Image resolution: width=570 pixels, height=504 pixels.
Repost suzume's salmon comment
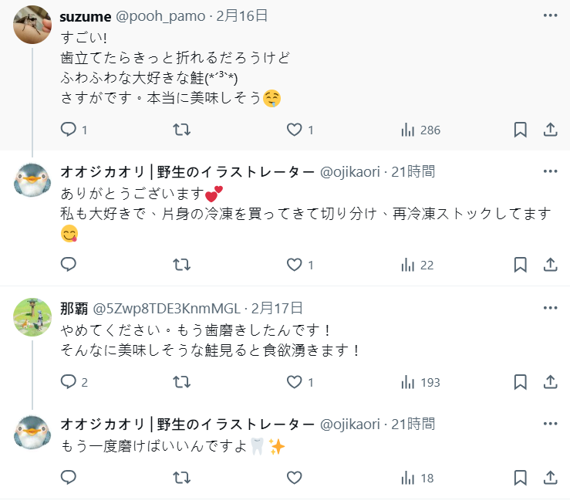[x=181, y=130]
